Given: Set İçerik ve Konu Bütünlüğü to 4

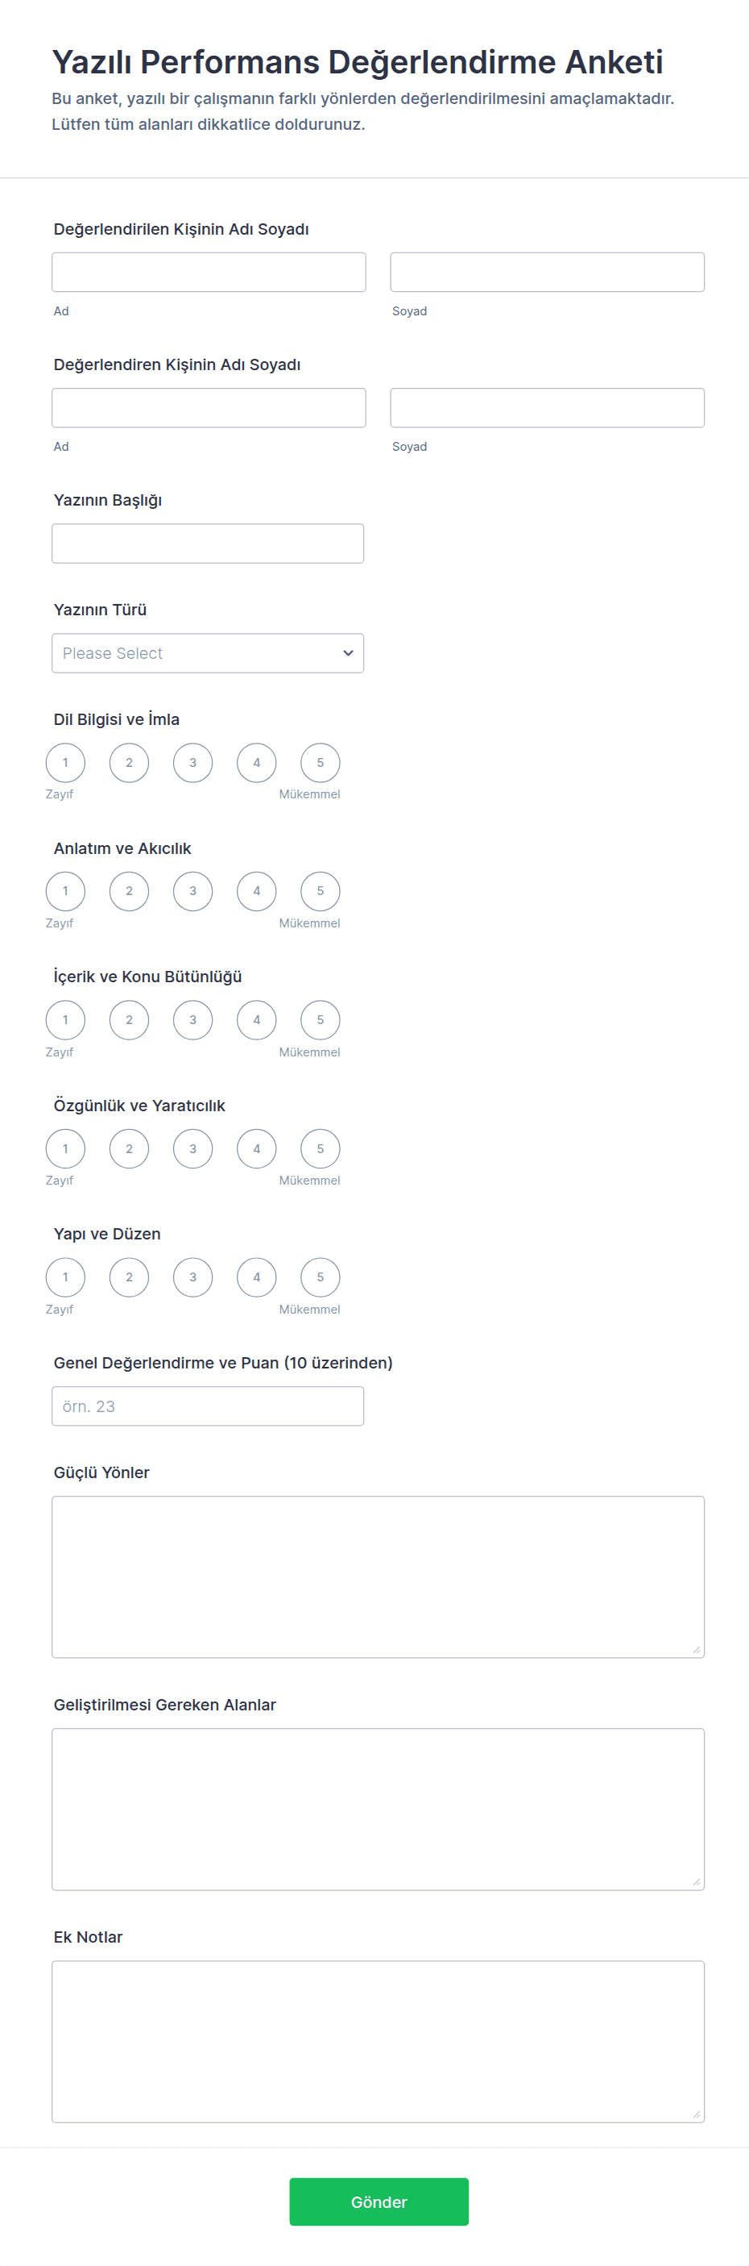Looking at the screenshot, I should [256, 1020].
